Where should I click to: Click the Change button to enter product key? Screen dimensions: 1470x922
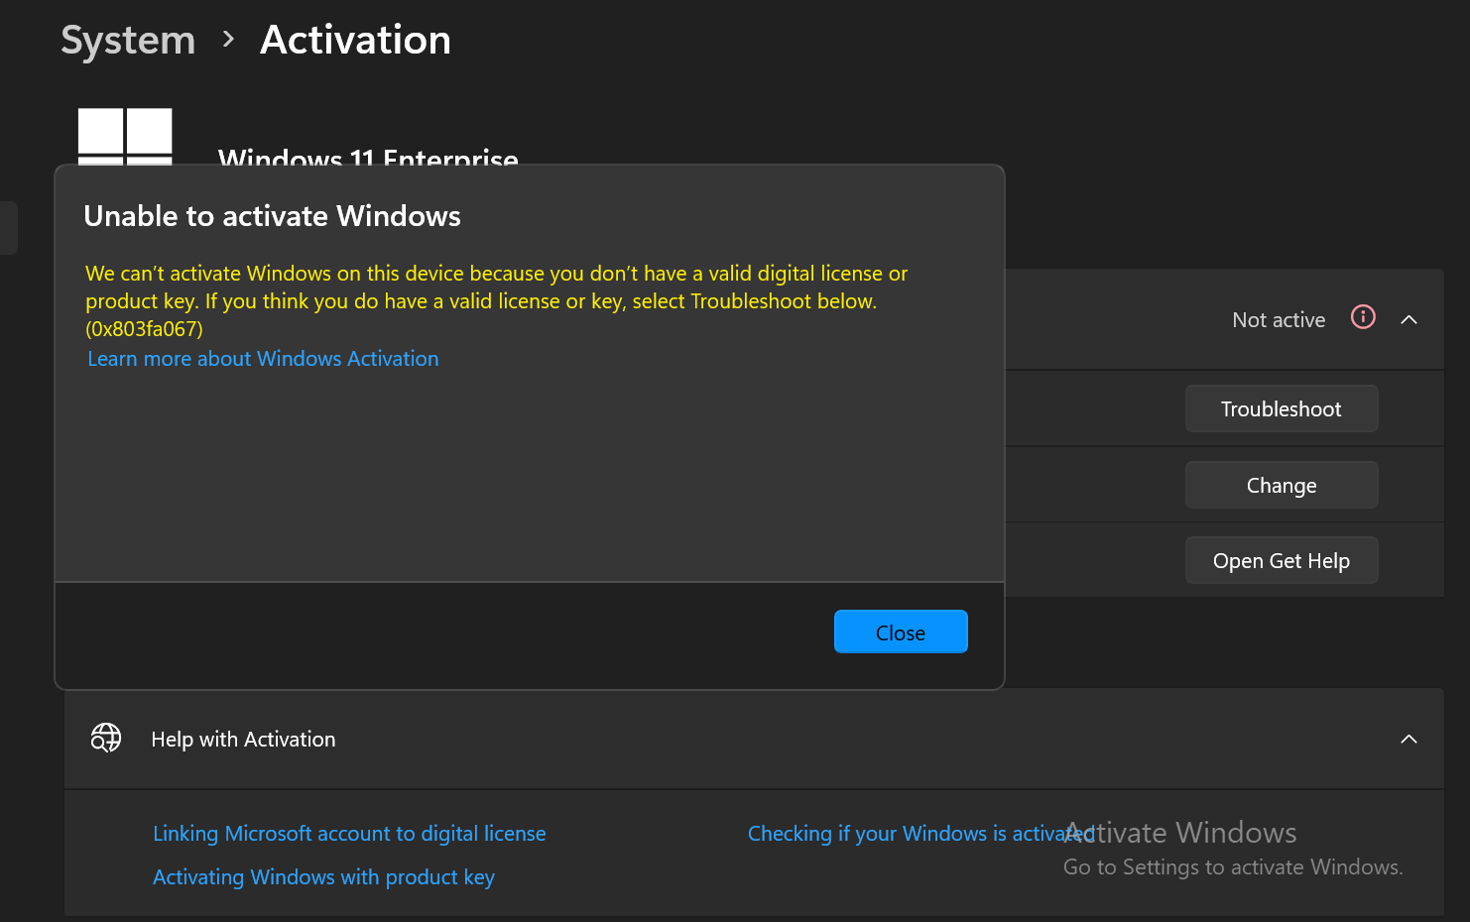coord(1281,485)
